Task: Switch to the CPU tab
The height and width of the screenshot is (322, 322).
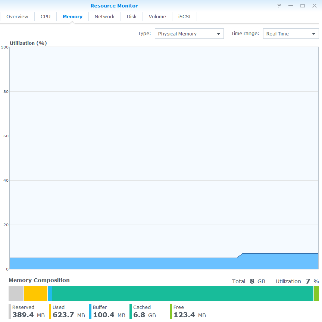Action: pos(46,17)
